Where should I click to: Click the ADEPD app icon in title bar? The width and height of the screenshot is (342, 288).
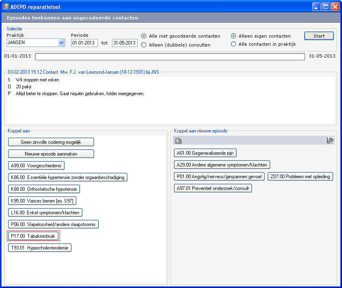coord(6,6)
